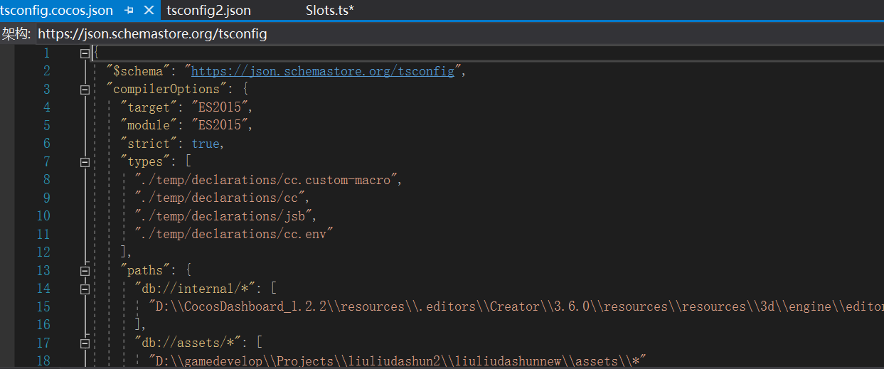884x369 pixels.
Task: Collapse the db://internal/* array
Action: tap(85, 289)
